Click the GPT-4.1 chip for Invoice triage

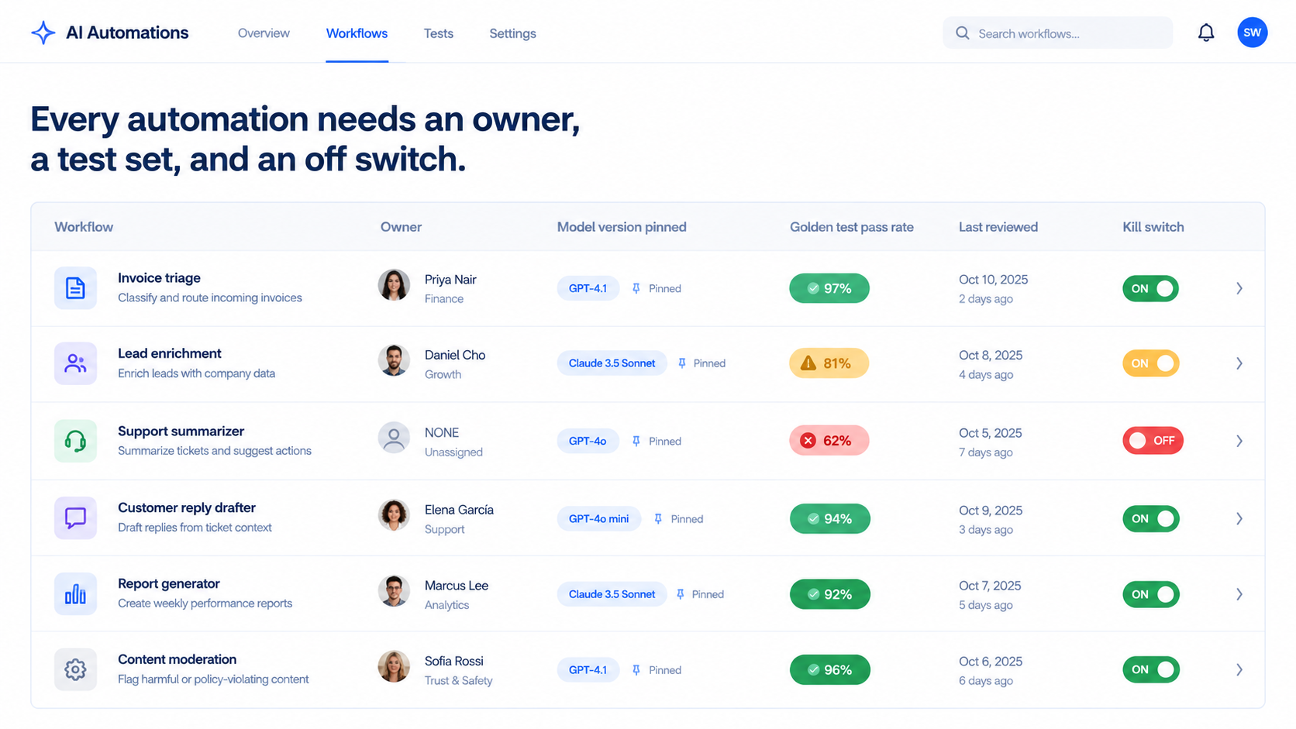(588, 288)
